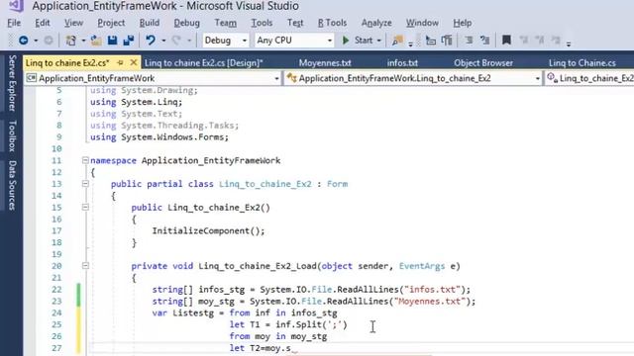Click the parameter info icon in toolbar
The height and width of the screenshot is (356, 634).
click(447, 40)
